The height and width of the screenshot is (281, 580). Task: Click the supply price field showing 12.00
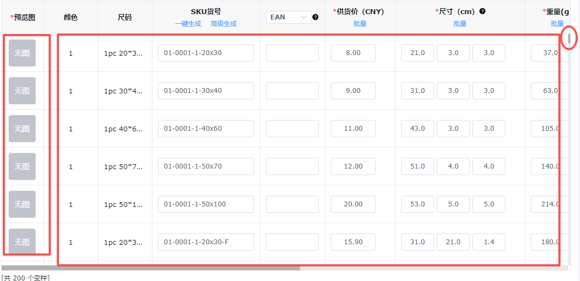coord(354,166)
